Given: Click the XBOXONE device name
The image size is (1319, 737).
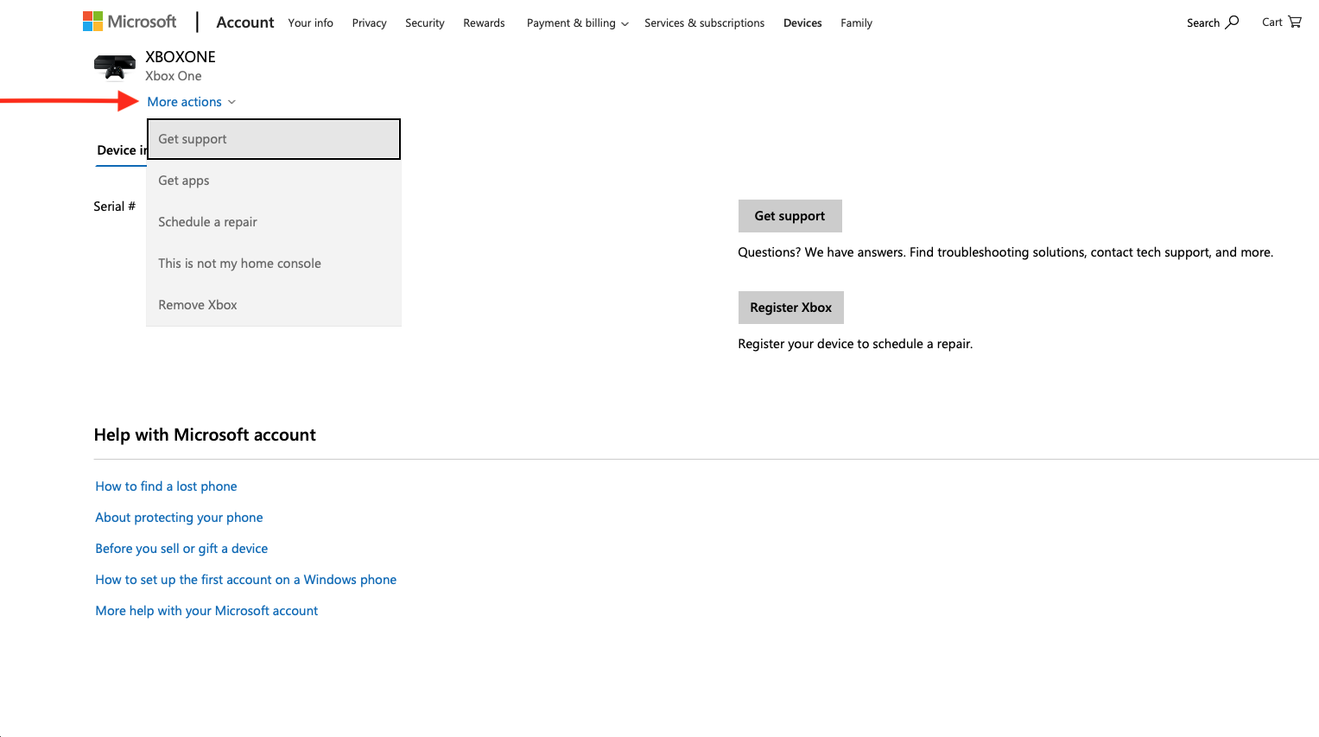Looking at the screenshot, I should [x=181, y=57].
